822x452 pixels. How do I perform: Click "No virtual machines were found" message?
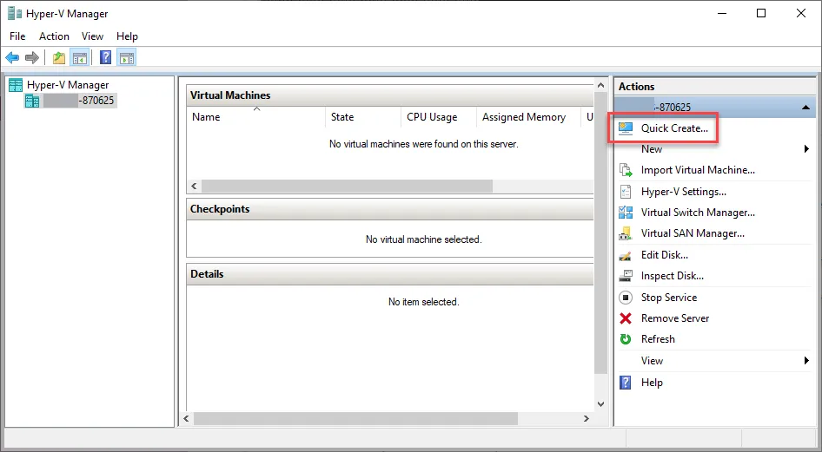tap(423, 144)
